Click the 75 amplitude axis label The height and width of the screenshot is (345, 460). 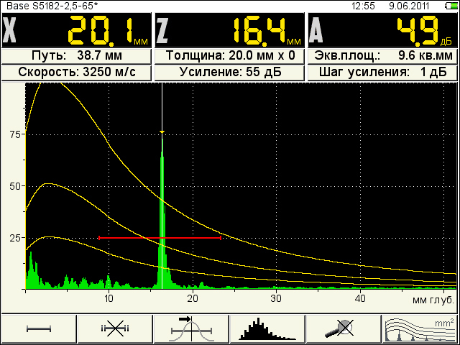14,134
